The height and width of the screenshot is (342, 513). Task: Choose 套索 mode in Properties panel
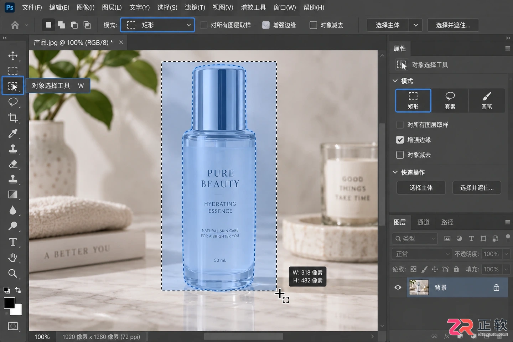pyautogui.click(x=450, y=101)
